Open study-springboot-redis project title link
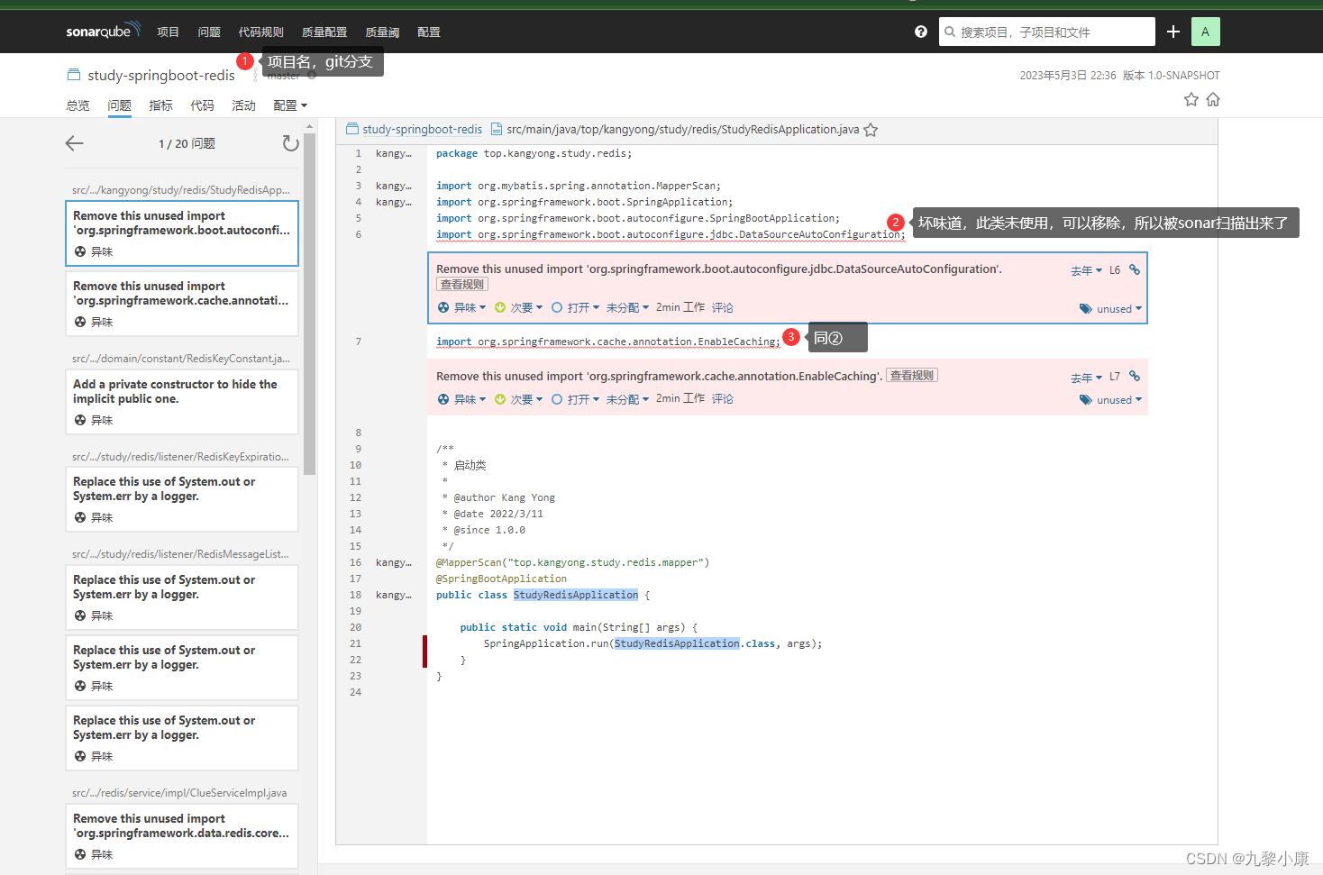1323x875 pixels. tap(161, 75)
